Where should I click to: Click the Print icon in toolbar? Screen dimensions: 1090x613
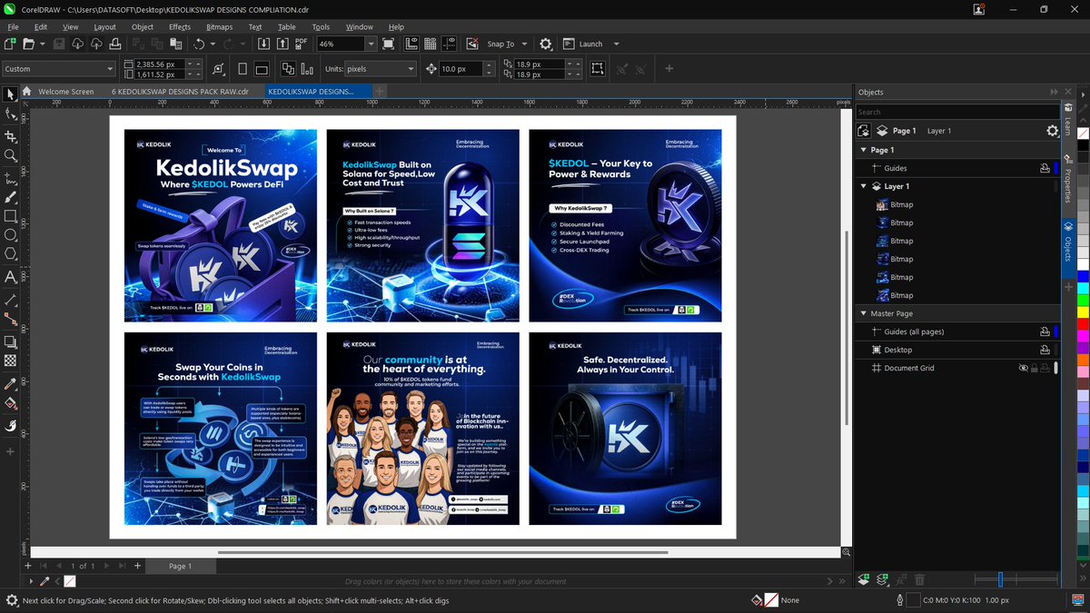coord(115,44)
